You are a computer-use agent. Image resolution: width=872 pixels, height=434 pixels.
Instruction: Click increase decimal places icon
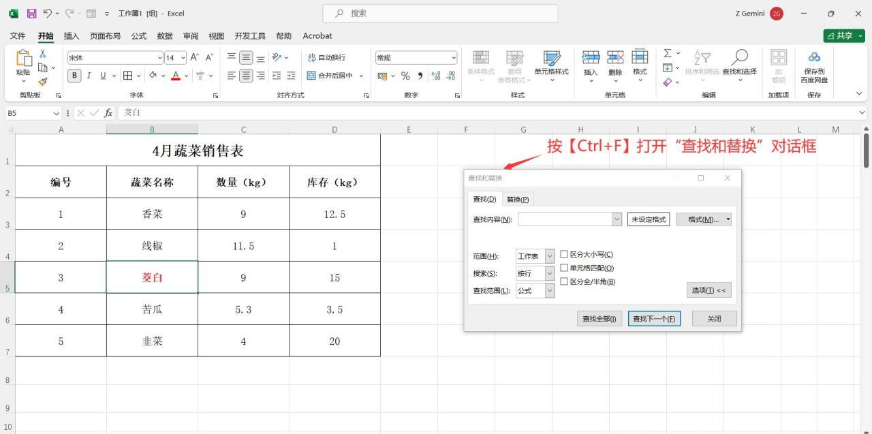click(436, 76)
